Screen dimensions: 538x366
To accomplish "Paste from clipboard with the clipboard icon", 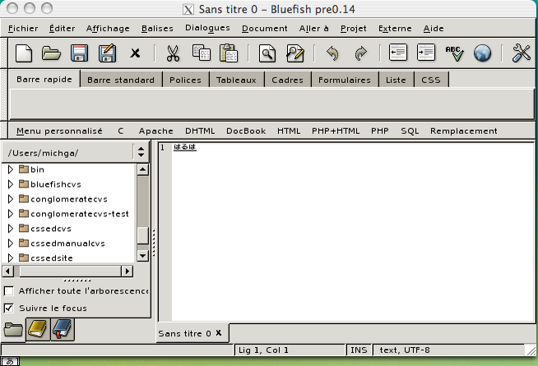I will 229,53.
